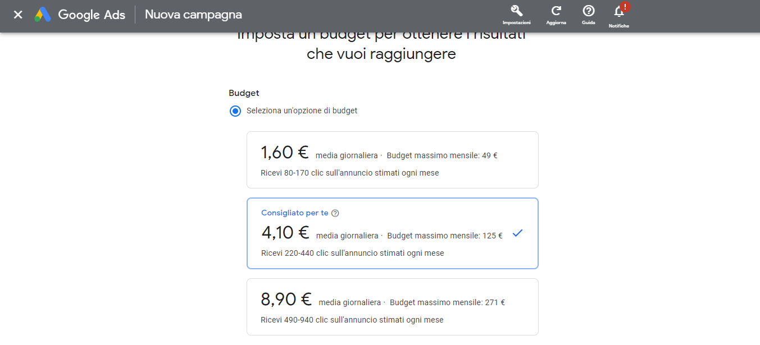Image resolution: width=760 pixels, height=345 pixels.
Task: Click the Impostazioni label in top bar
Action: point(517,23)
